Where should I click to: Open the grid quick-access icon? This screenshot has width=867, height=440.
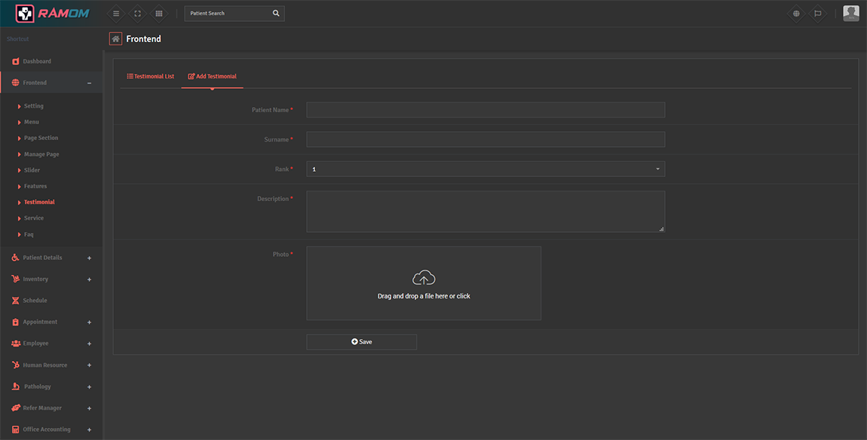coord(158,14)
